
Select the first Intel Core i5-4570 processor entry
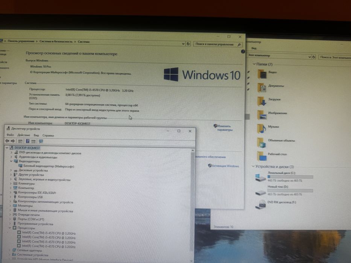point(49,233)
